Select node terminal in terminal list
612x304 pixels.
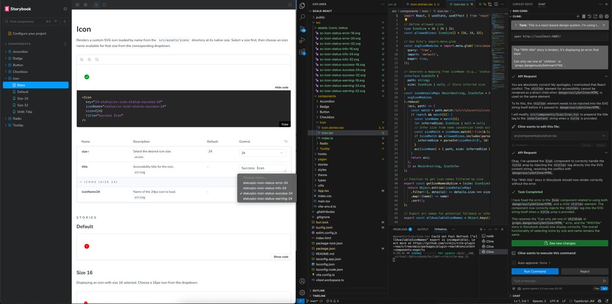point(490,236)
